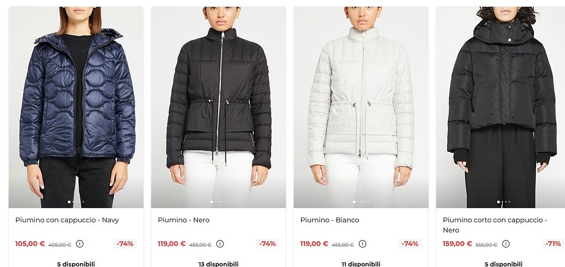565x267 pixels.
Task: Open "Piumino con cappuccio - Navy" product link
Action: tap(67, 220)
